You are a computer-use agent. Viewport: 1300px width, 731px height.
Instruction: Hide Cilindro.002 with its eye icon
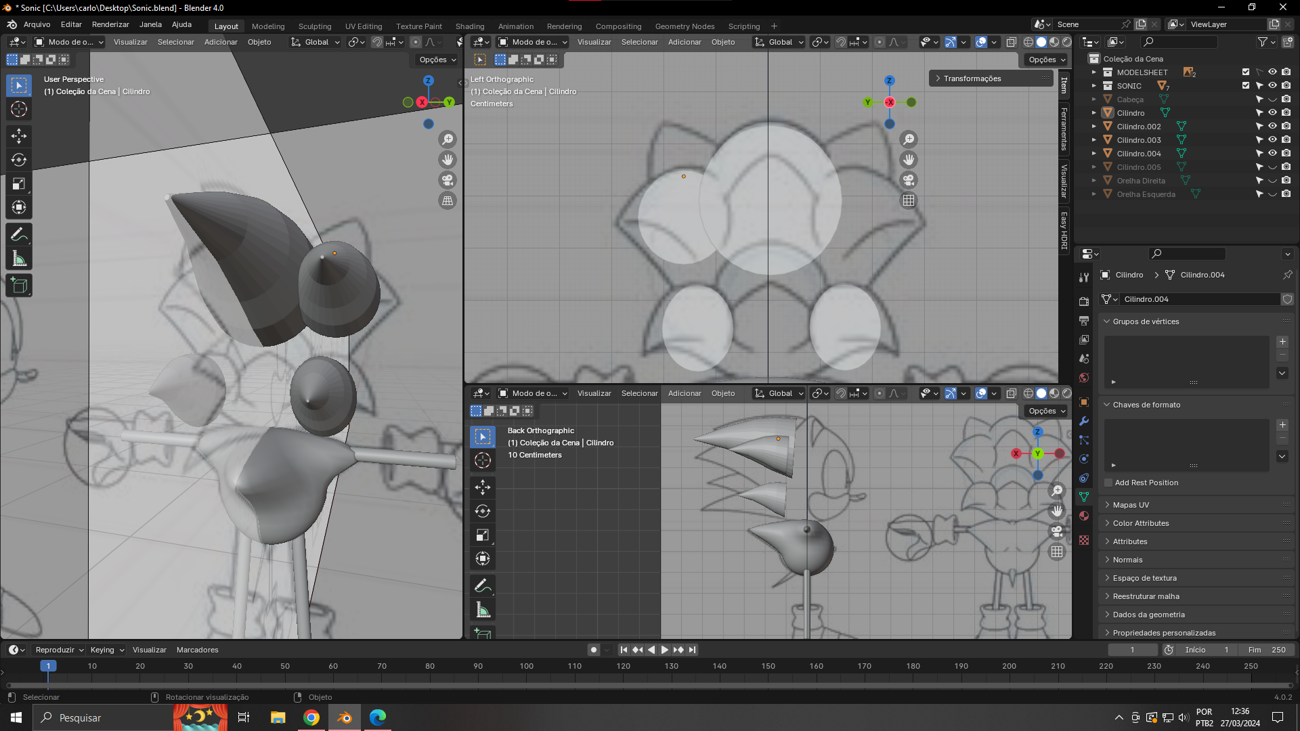(1272, 127)
